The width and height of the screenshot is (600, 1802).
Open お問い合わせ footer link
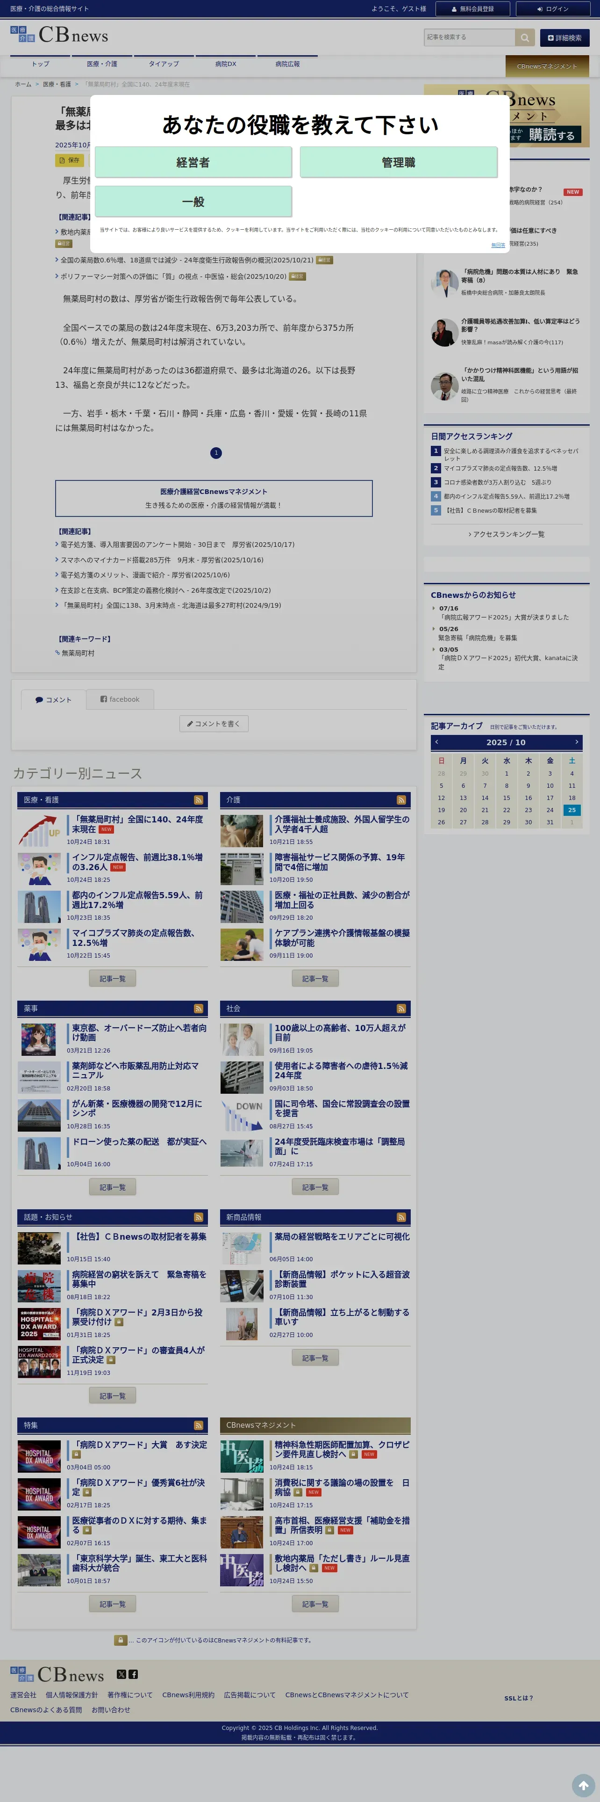(111, 1710)
